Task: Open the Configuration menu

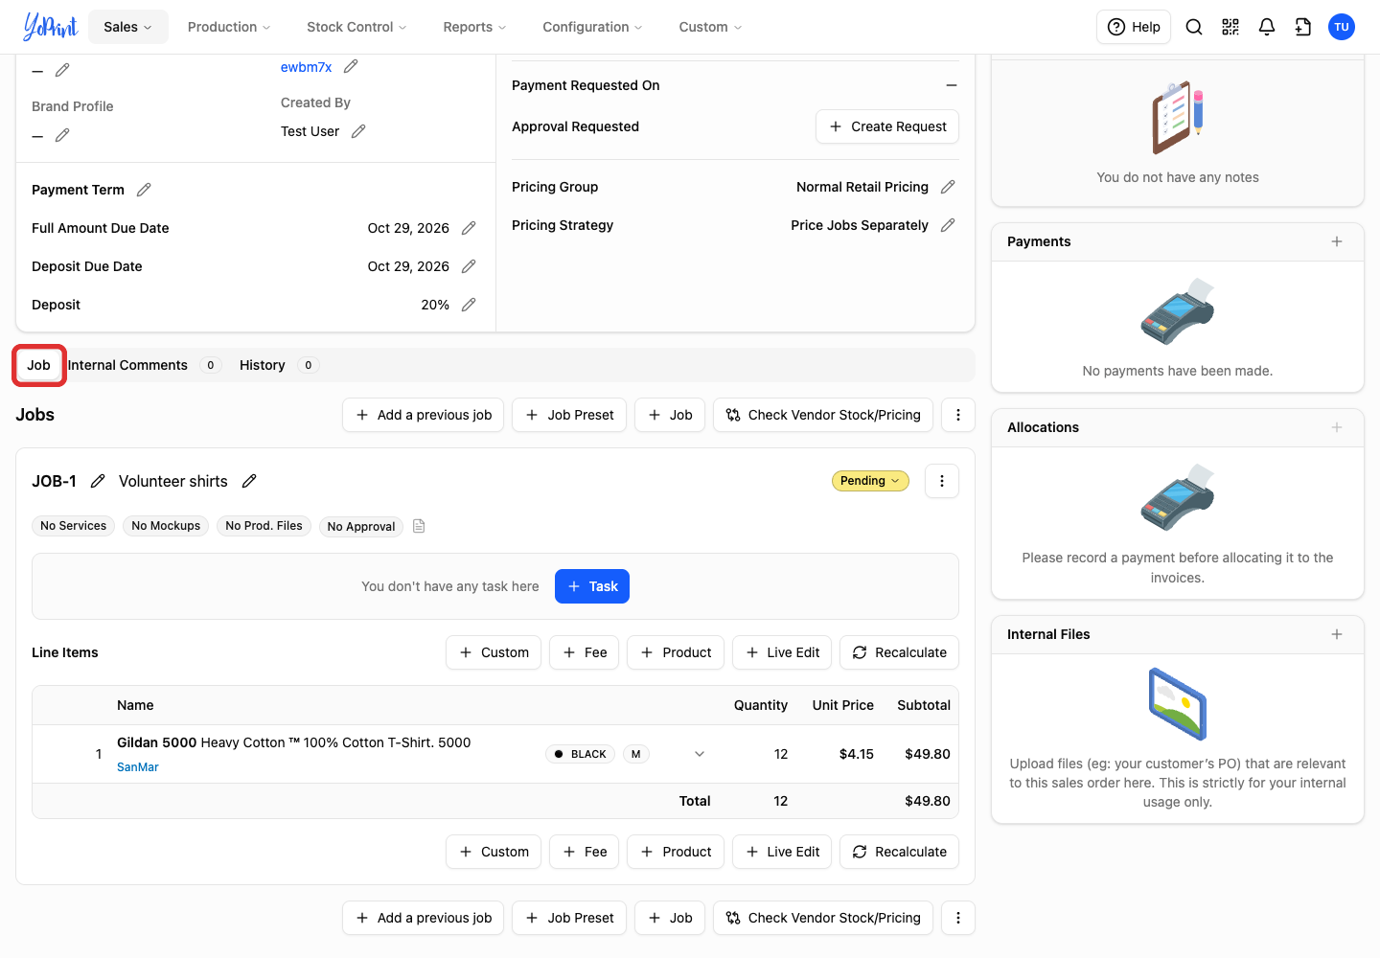Action: pyautogui.click(x=592, y=27)
